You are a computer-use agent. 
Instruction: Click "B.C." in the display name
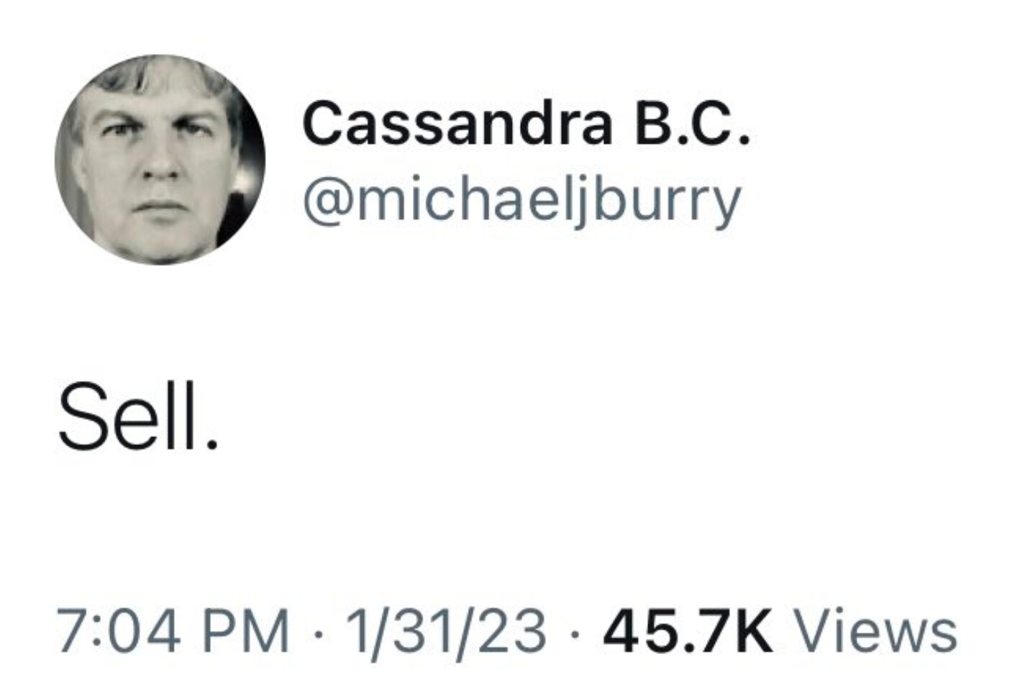[x=691, y=122]
